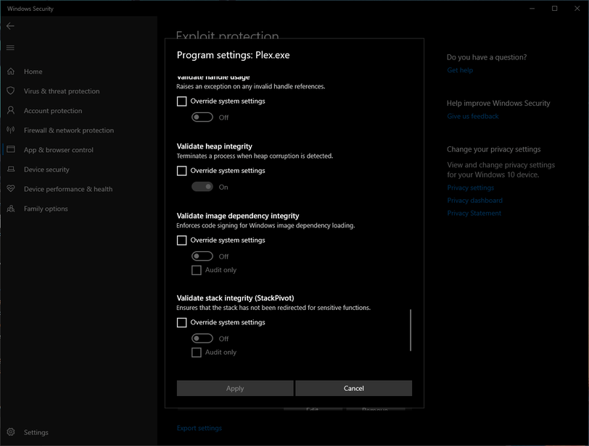Screen dimensions: 589x446
Task: Click Give us feedback link
Action: tap(472, 116)
